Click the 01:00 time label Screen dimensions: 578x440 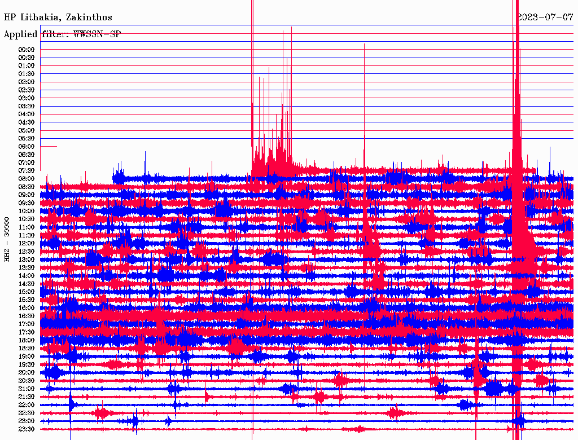coord(27,66)
